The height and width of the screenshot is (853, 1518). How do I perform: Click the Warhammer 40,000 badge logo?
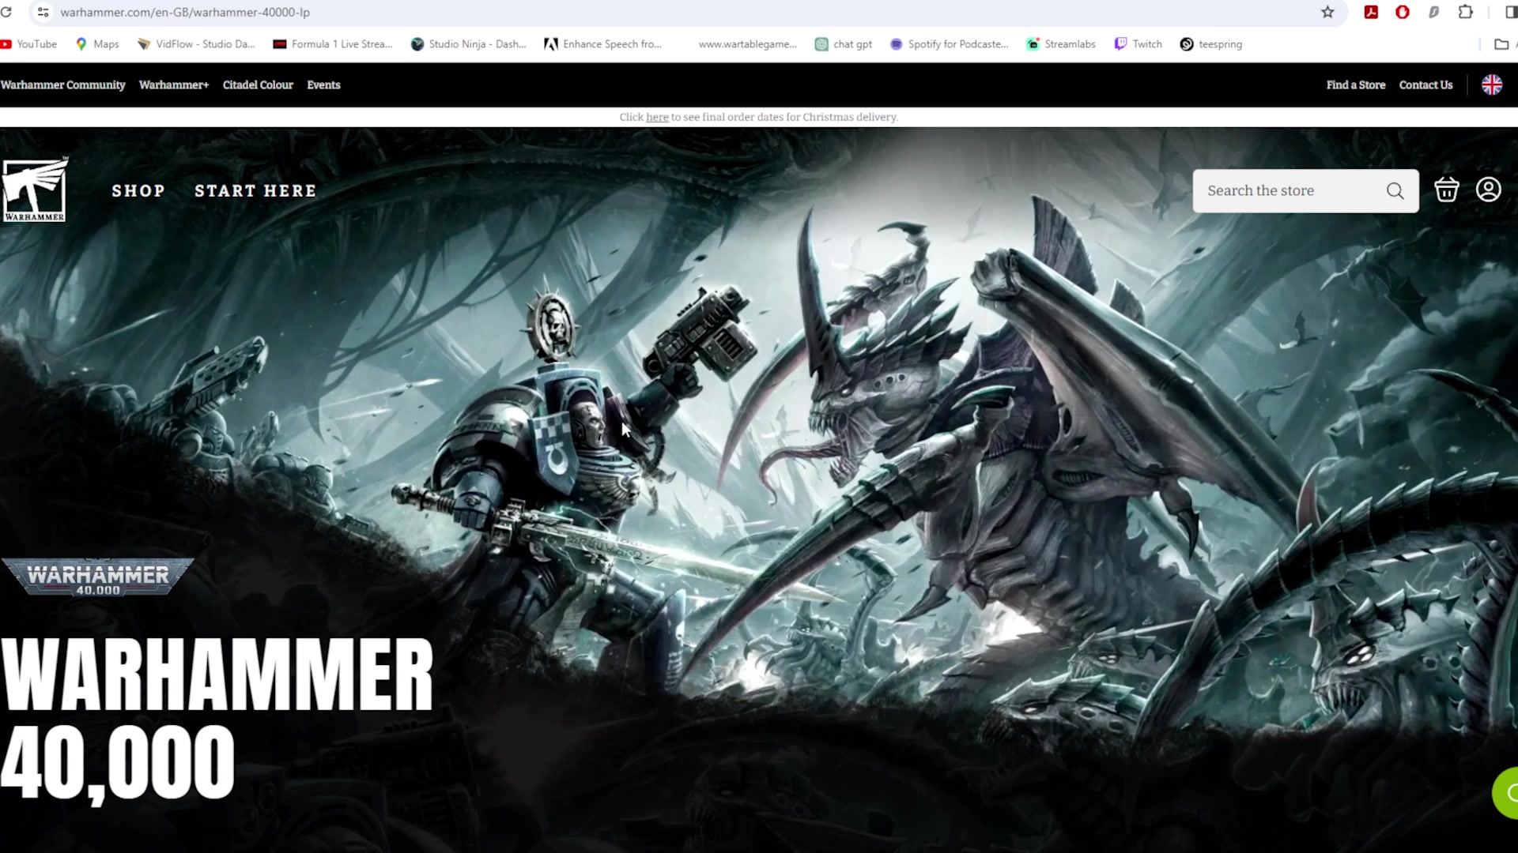98,577
